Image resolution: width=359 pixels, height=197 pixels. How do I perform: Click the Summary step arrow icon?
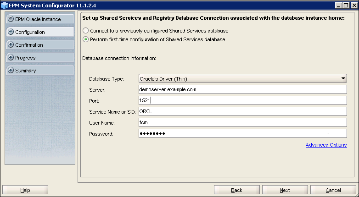click(x=11, y=71)
